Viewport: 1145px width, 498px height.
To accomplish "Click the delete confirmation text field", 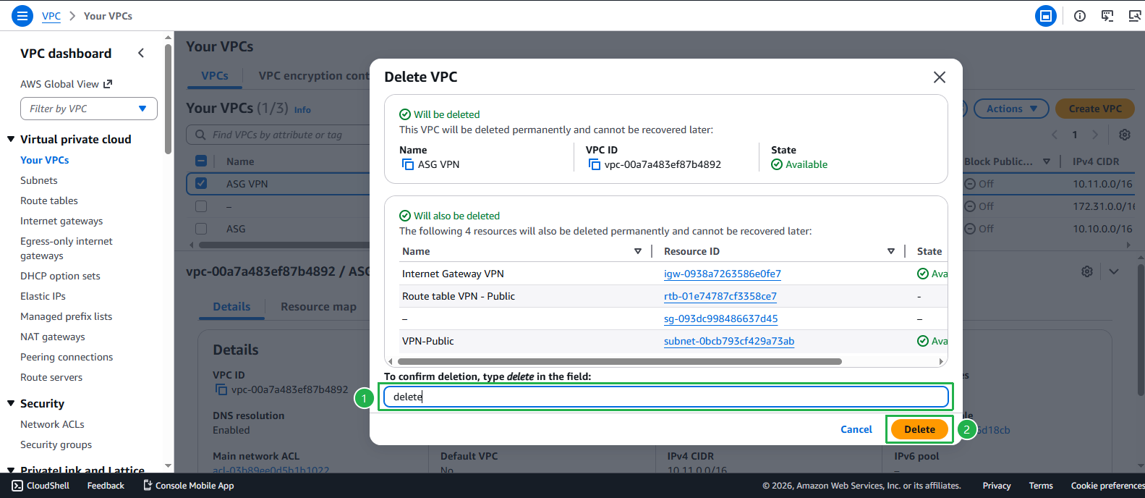I will point(665,397).
